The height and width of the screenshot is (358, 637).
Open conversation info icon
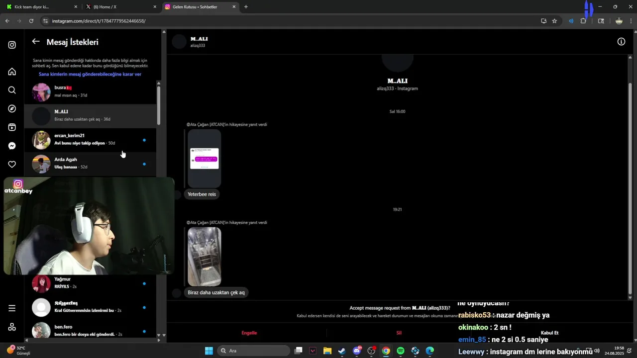click(621, 42)
